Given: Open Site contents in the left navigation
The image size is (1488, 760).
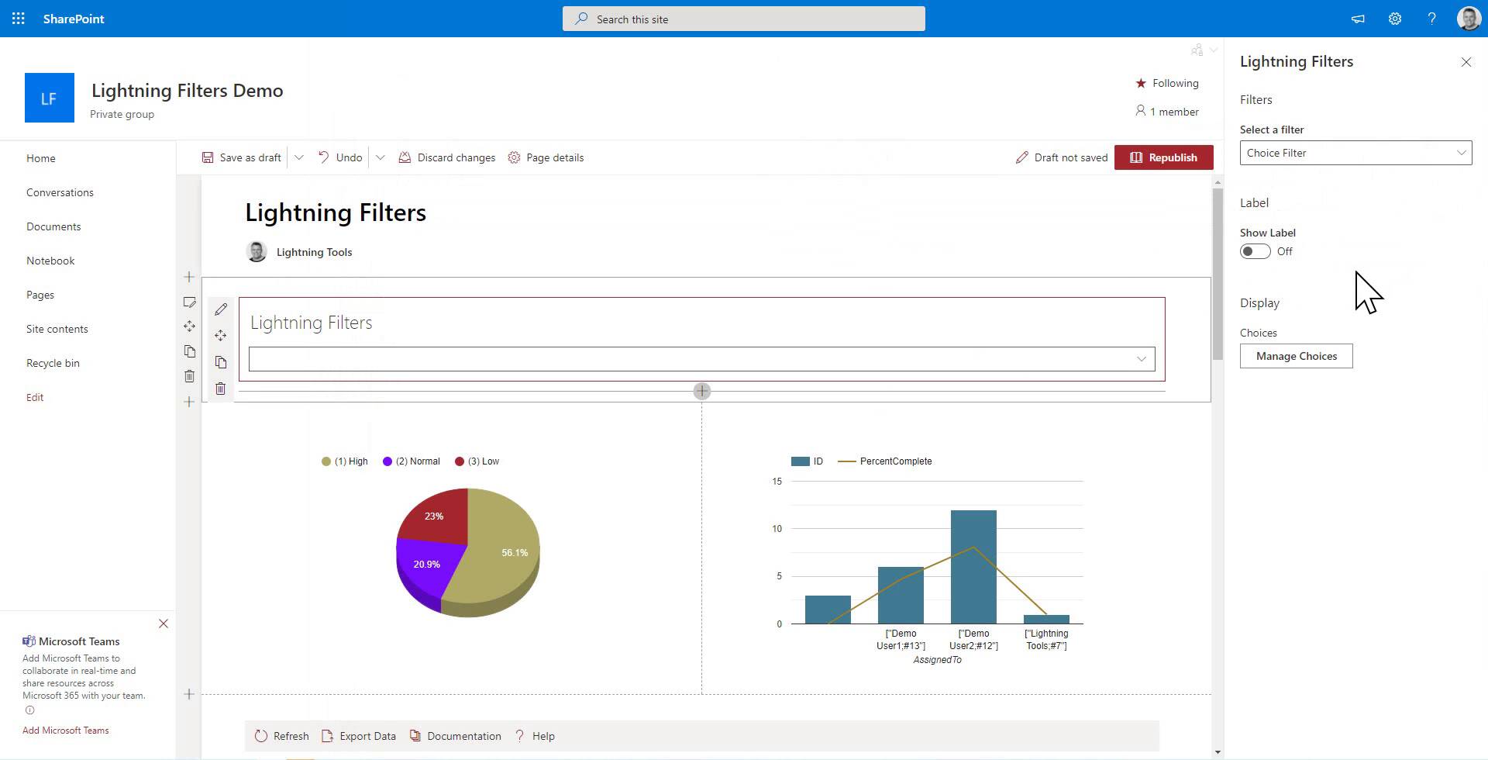Looking at the screenshot, I should point(57,329).
